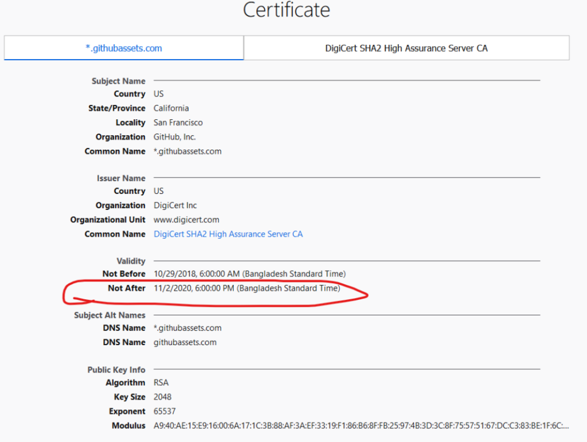Select the Validity section header

coord(131,261)
